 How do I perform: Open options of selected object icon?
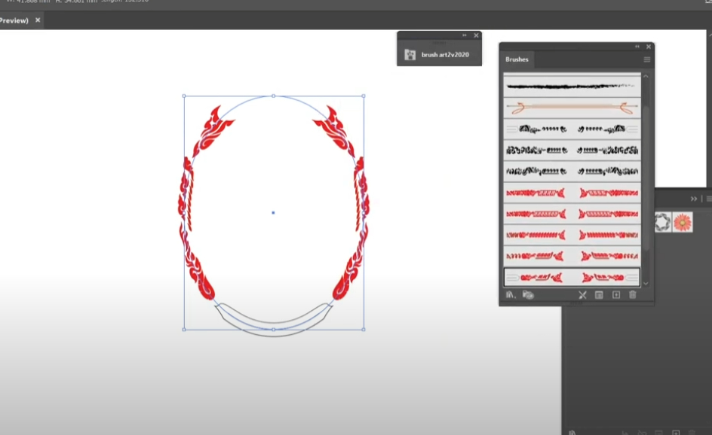(x=600, y=295)
